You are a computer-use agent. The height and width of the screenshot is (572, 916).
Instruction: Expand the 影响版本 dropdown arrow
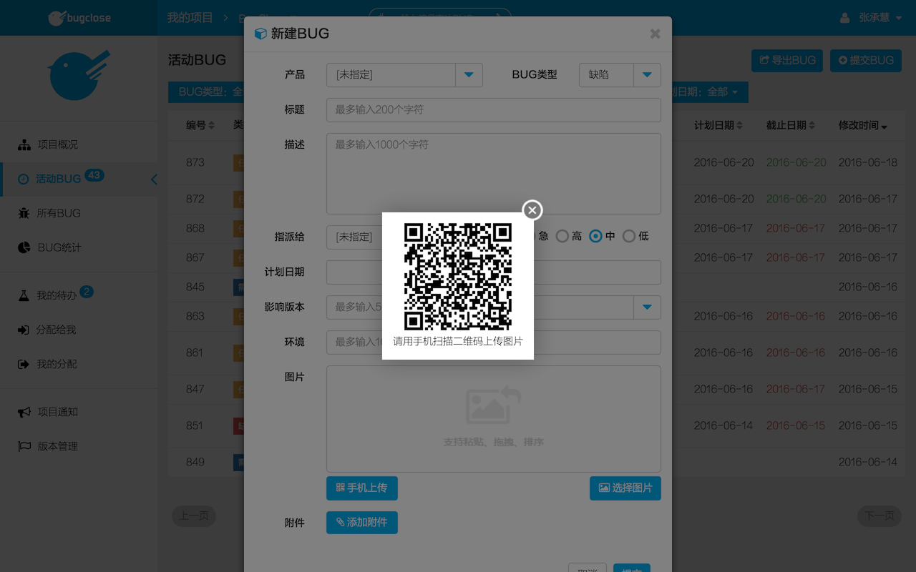pos(647,307)
